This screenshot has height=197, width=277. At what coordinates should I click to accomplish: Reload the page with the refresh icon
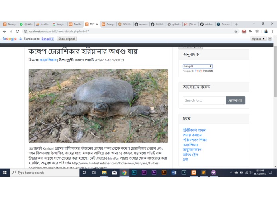click(17, 31)
